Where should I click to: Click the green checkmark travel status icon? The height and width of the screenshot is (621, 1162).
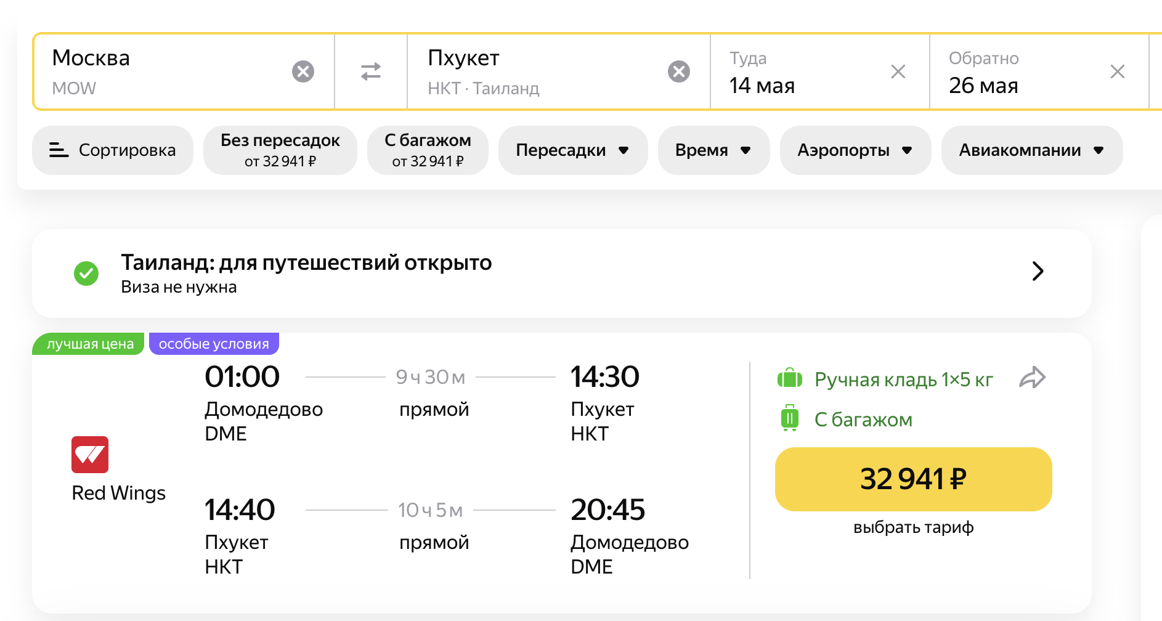86,273
